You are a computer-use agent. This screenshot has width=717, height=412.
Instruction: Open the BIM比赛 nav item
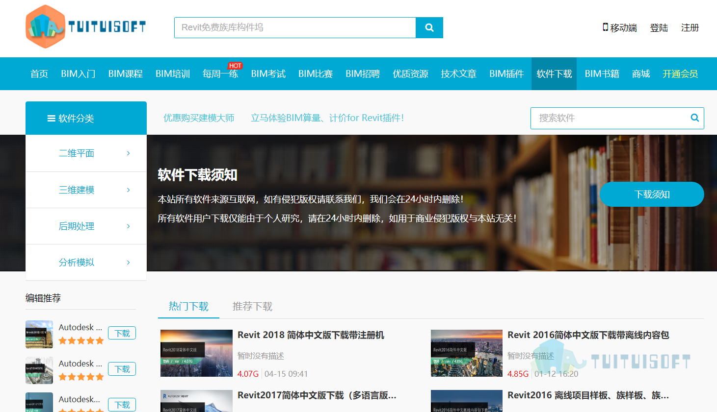point(316,74)
